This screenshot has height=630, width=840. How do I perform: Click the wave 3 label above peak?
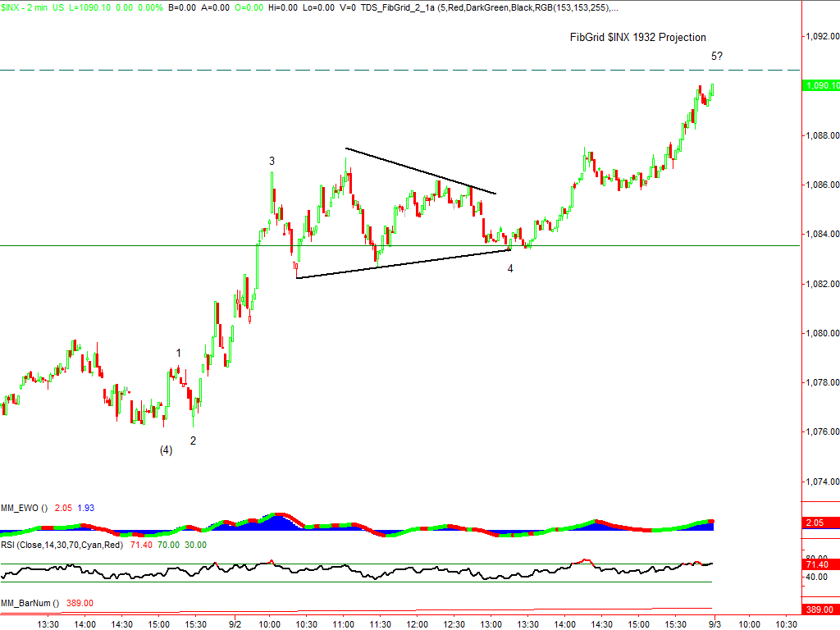[272, 162]
